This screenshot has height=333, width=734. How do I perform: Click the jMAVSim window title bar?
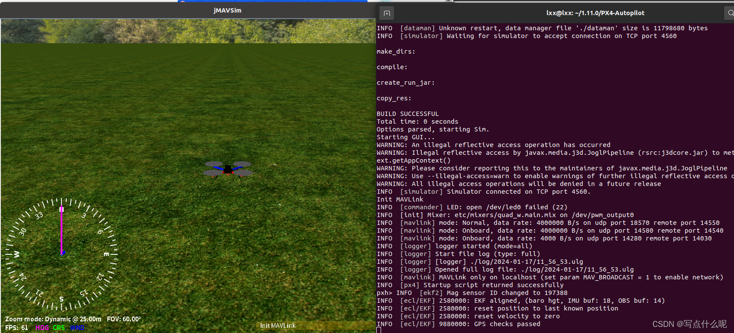tap(188, 10)
